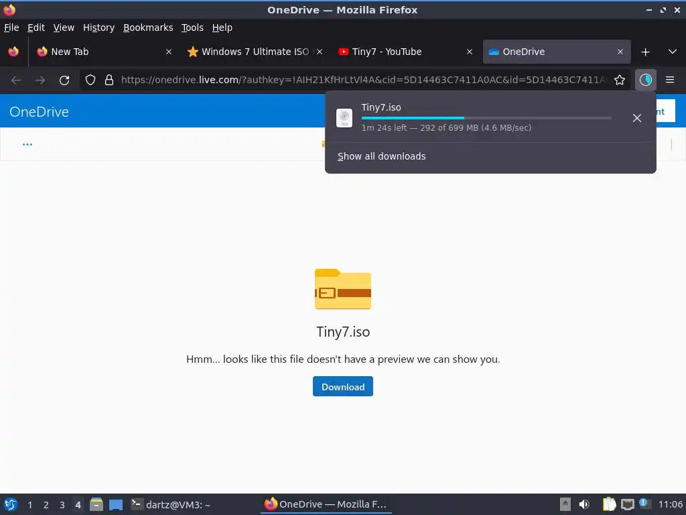Click the Tiny7.iso folder file thumbnail

coord(343,289)
